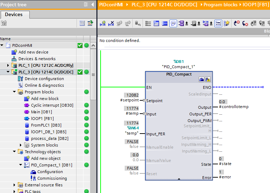This screenshot has height=193, width=270.
Task: Click the speech-bubble comments toolbar icon
Action: click(173, 23)
